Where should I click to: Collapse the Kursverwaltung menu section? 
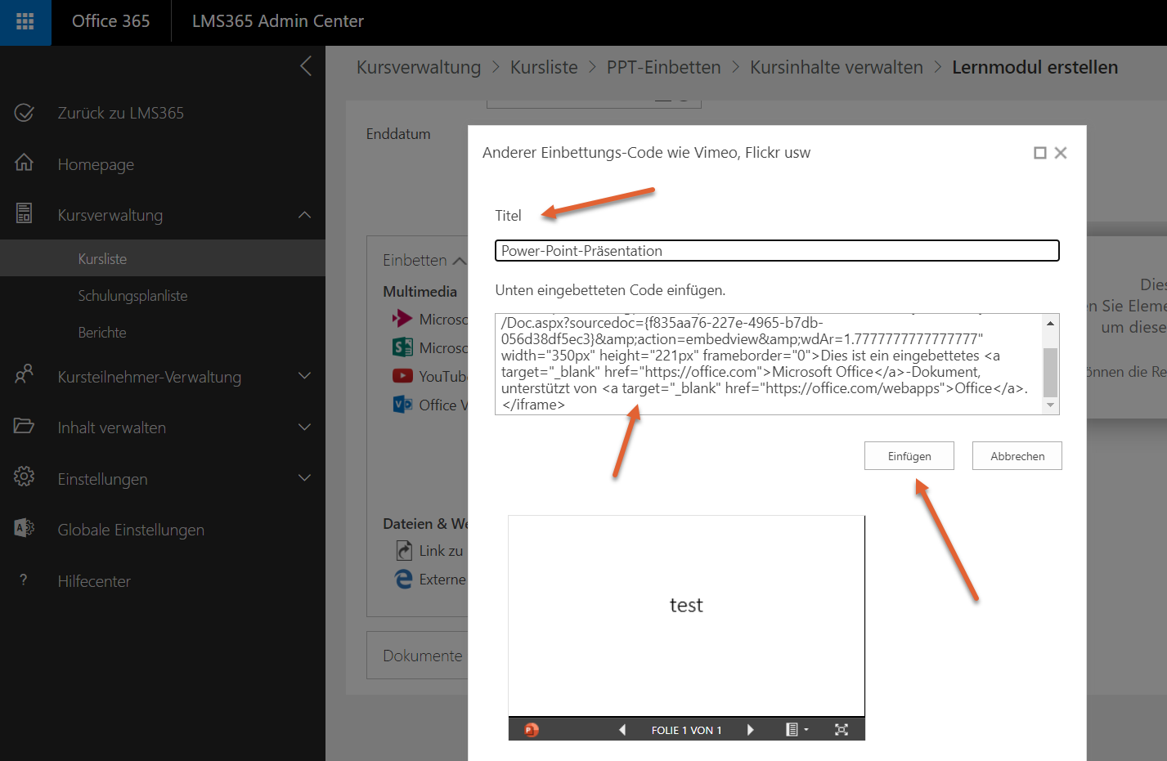(304, 215)
